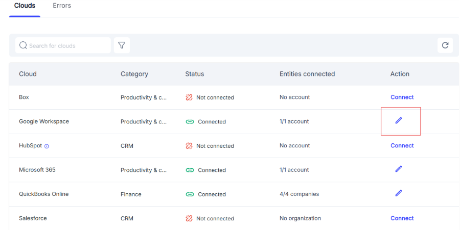Click the Cloud column header
The image size is (460, 230).
pyautogui.click(x=28, y=74)
